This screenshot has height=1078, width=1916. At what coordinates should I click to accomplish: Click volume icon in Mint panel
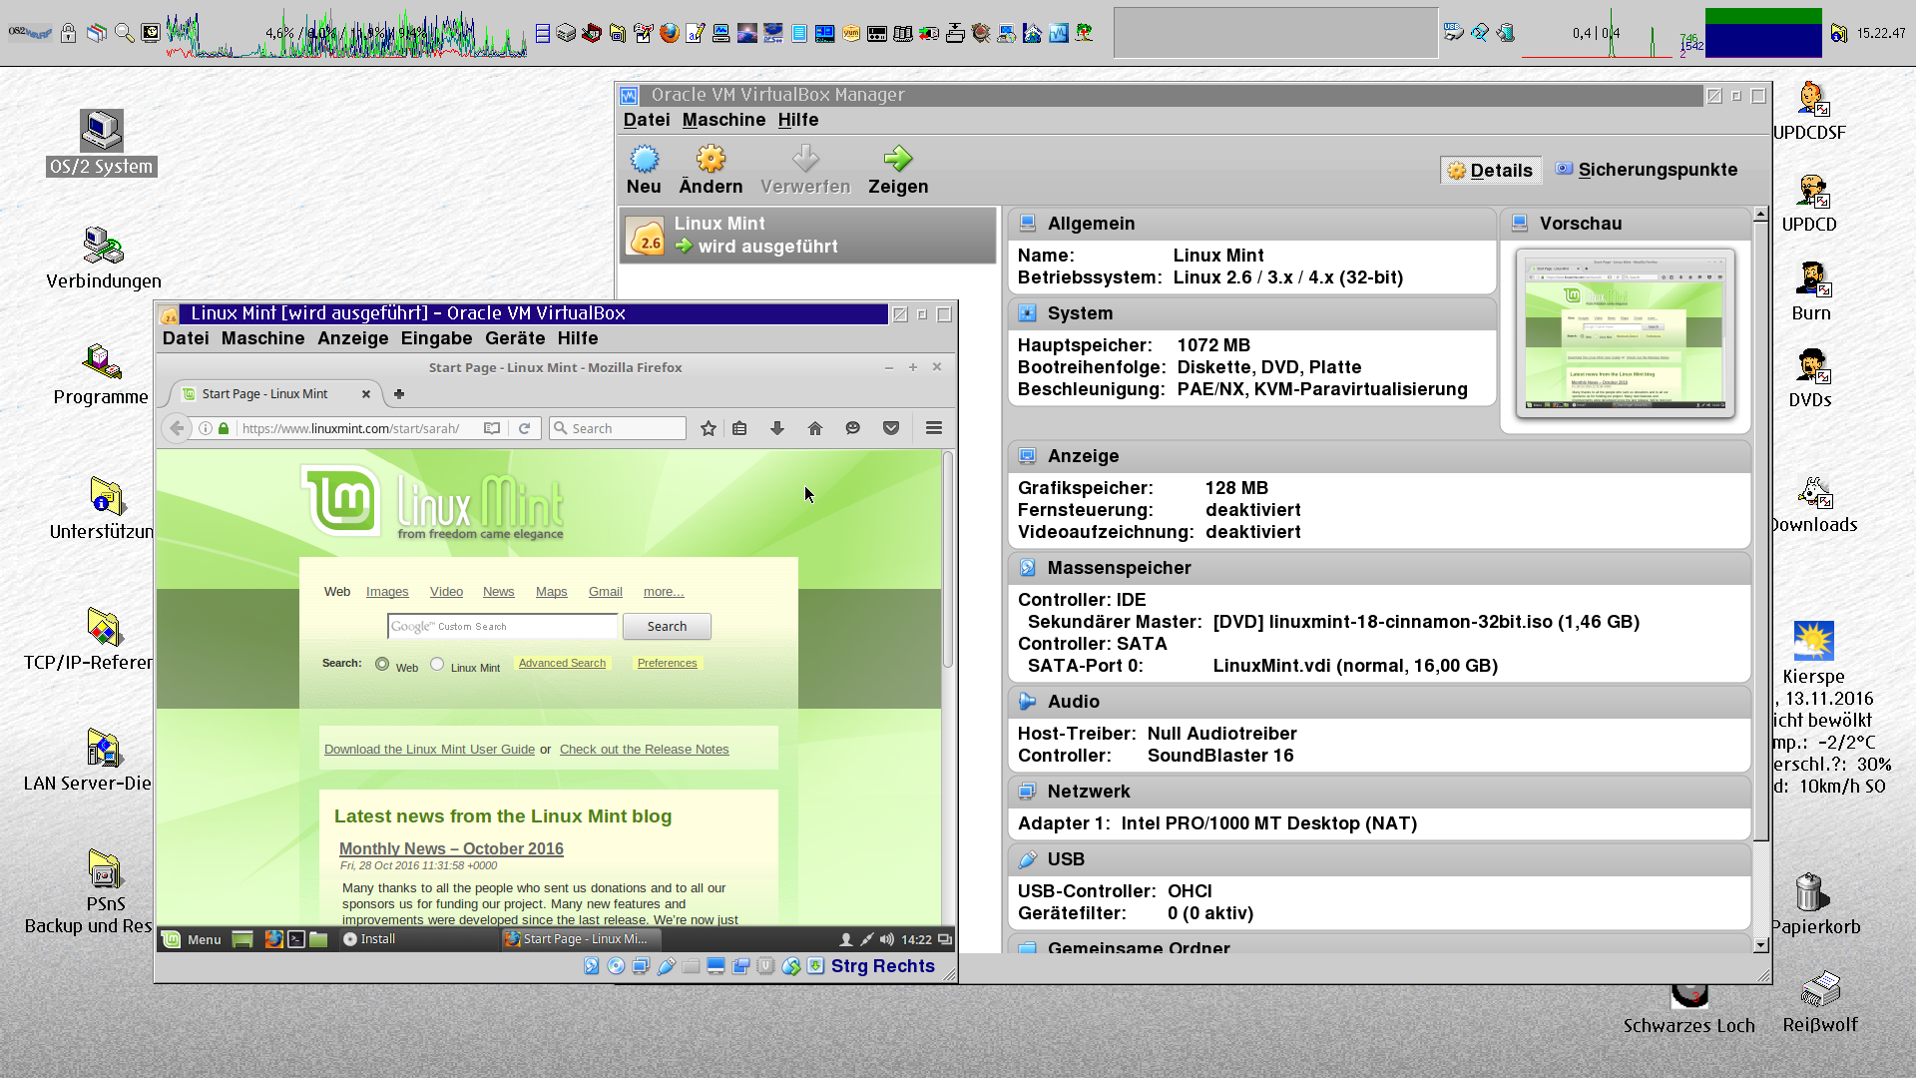(x=887, y=939)
